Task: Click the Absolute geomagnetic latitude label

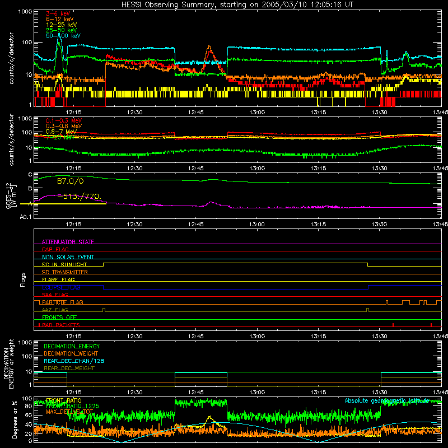Action: click(387, 401)
